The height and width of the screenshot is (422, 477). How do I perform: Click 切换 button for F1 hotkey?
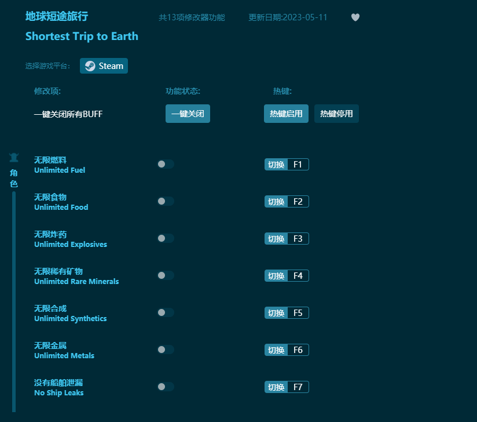click(x=276, y=165)
